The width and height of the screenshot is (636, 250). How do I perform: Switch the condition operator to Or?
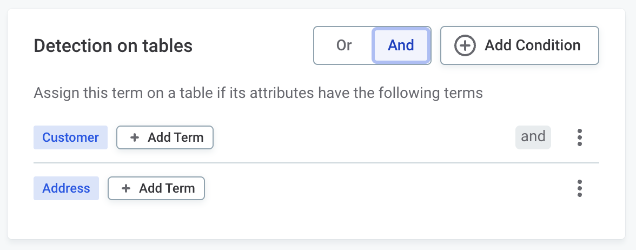pyautogui.click(x=344, y=45)
